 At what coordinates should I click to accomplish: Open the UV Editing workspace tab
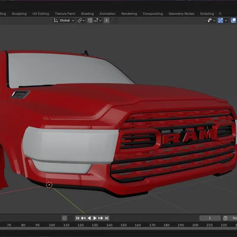click(41, 14)
